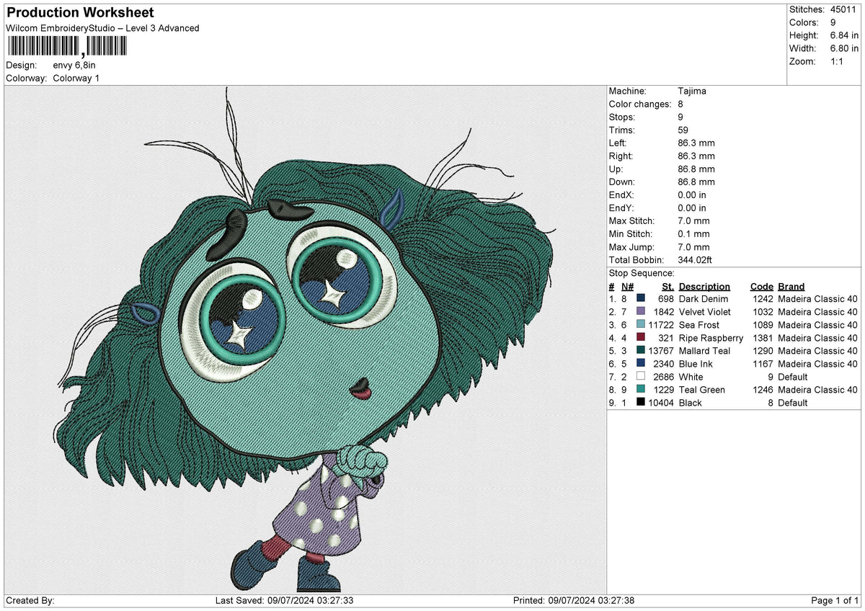The height and width of the screenshot is (611, 865).
Task: Click the embroidery design preview image
Action: click(306, 340)
